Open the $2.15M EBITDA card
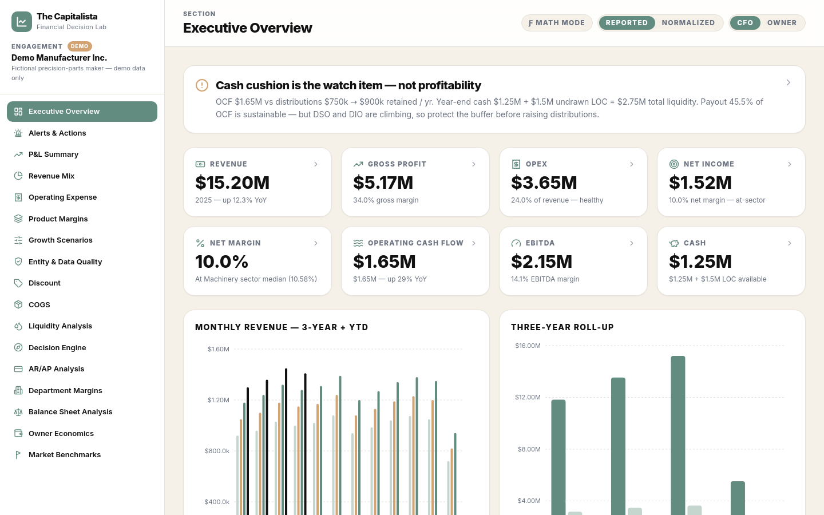Viewport: 824px width, 515px height. click(573, 261)
